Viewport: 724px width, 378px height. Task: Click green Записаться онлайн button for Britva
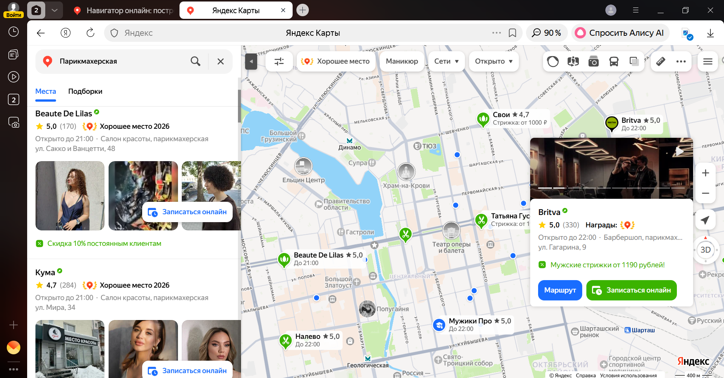(x=631, y=290)
